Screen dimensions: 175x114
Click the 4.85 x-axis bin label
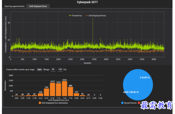[x=16, y=98]
